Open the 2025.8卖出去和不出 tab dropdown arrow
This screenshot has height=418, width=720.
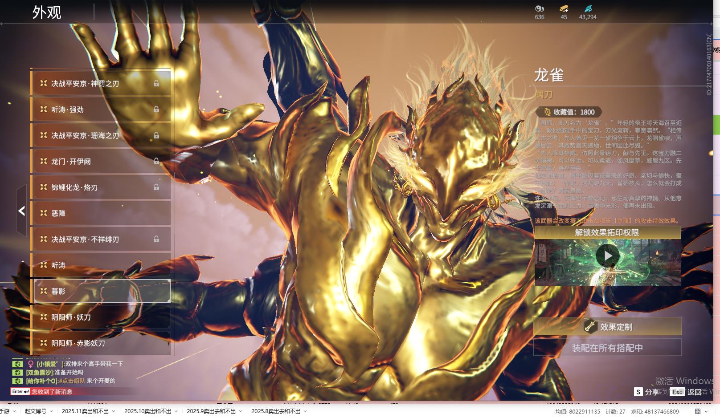305,411
